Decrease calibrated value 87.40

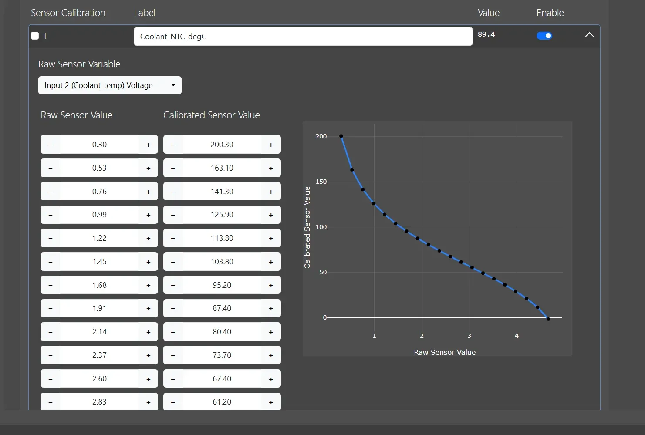point(173,308)
